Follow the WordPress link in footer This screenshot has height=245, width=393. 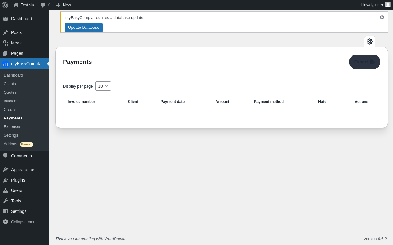coord(114,239)
